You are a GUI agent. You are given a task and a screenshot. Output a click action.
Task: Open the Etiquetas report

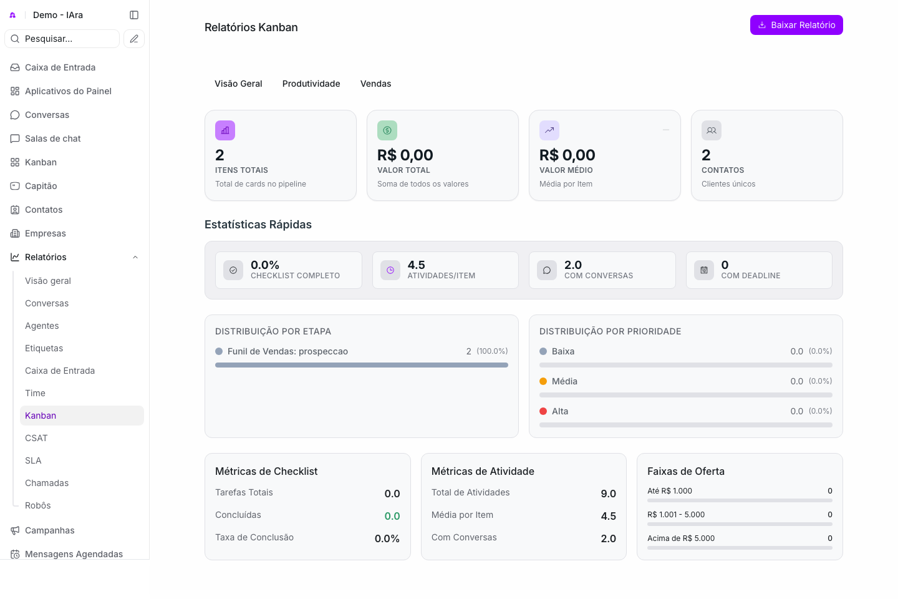tap(82, 348)
